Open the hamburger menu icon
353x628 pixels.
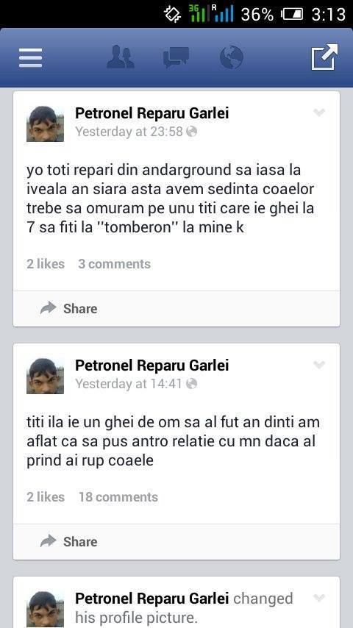tap(30, 57)
